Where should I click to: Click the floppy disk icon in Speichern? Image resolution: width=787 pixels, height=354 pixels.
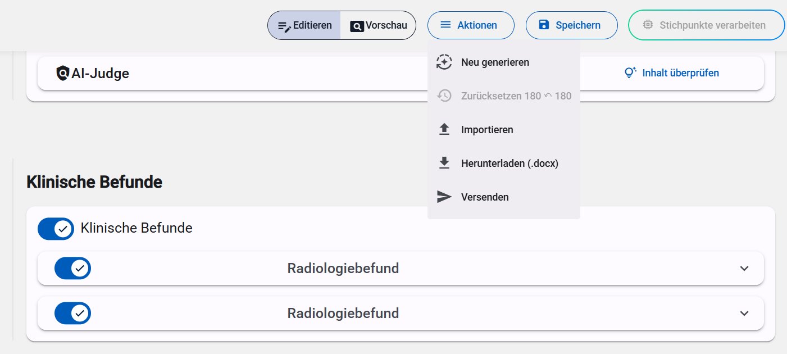(543, 25)
